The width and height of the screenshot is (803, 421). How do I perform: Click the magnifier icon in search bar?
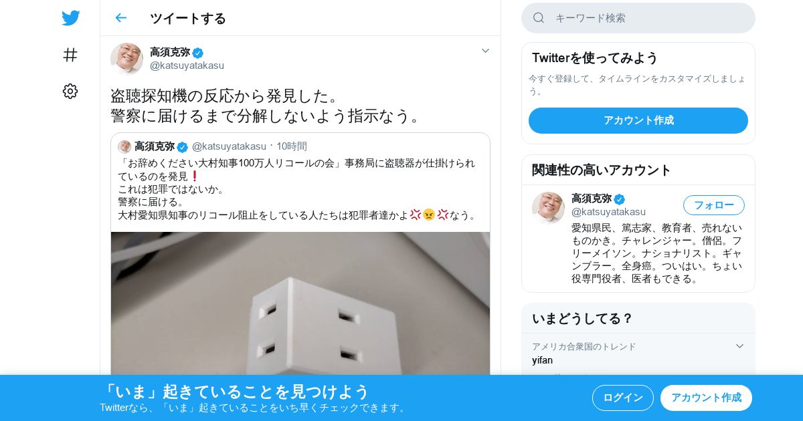[539, 18]
